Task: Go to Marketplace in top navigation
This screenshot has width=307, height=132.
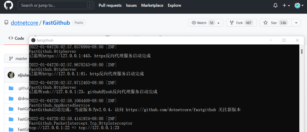Action: coord(152,5)
